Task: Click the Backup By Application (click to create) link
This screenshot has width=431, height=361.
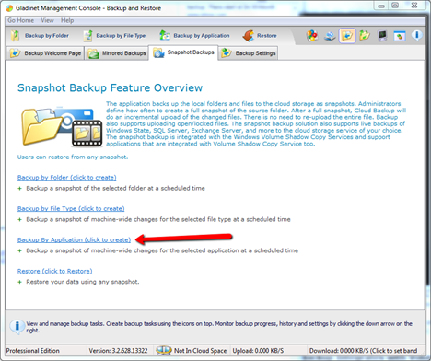Action: tap(74, 239)
